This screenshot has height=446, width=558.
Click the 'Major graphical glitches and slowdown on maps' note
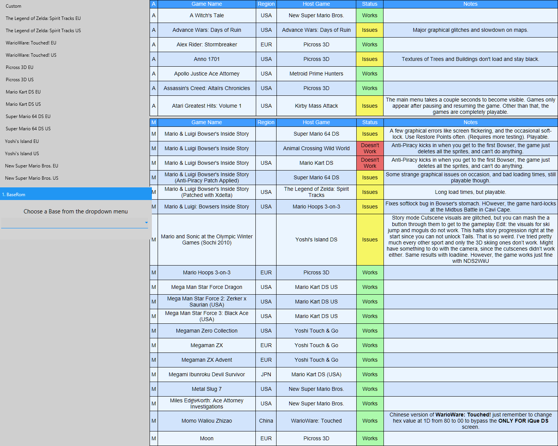[471, 30]
